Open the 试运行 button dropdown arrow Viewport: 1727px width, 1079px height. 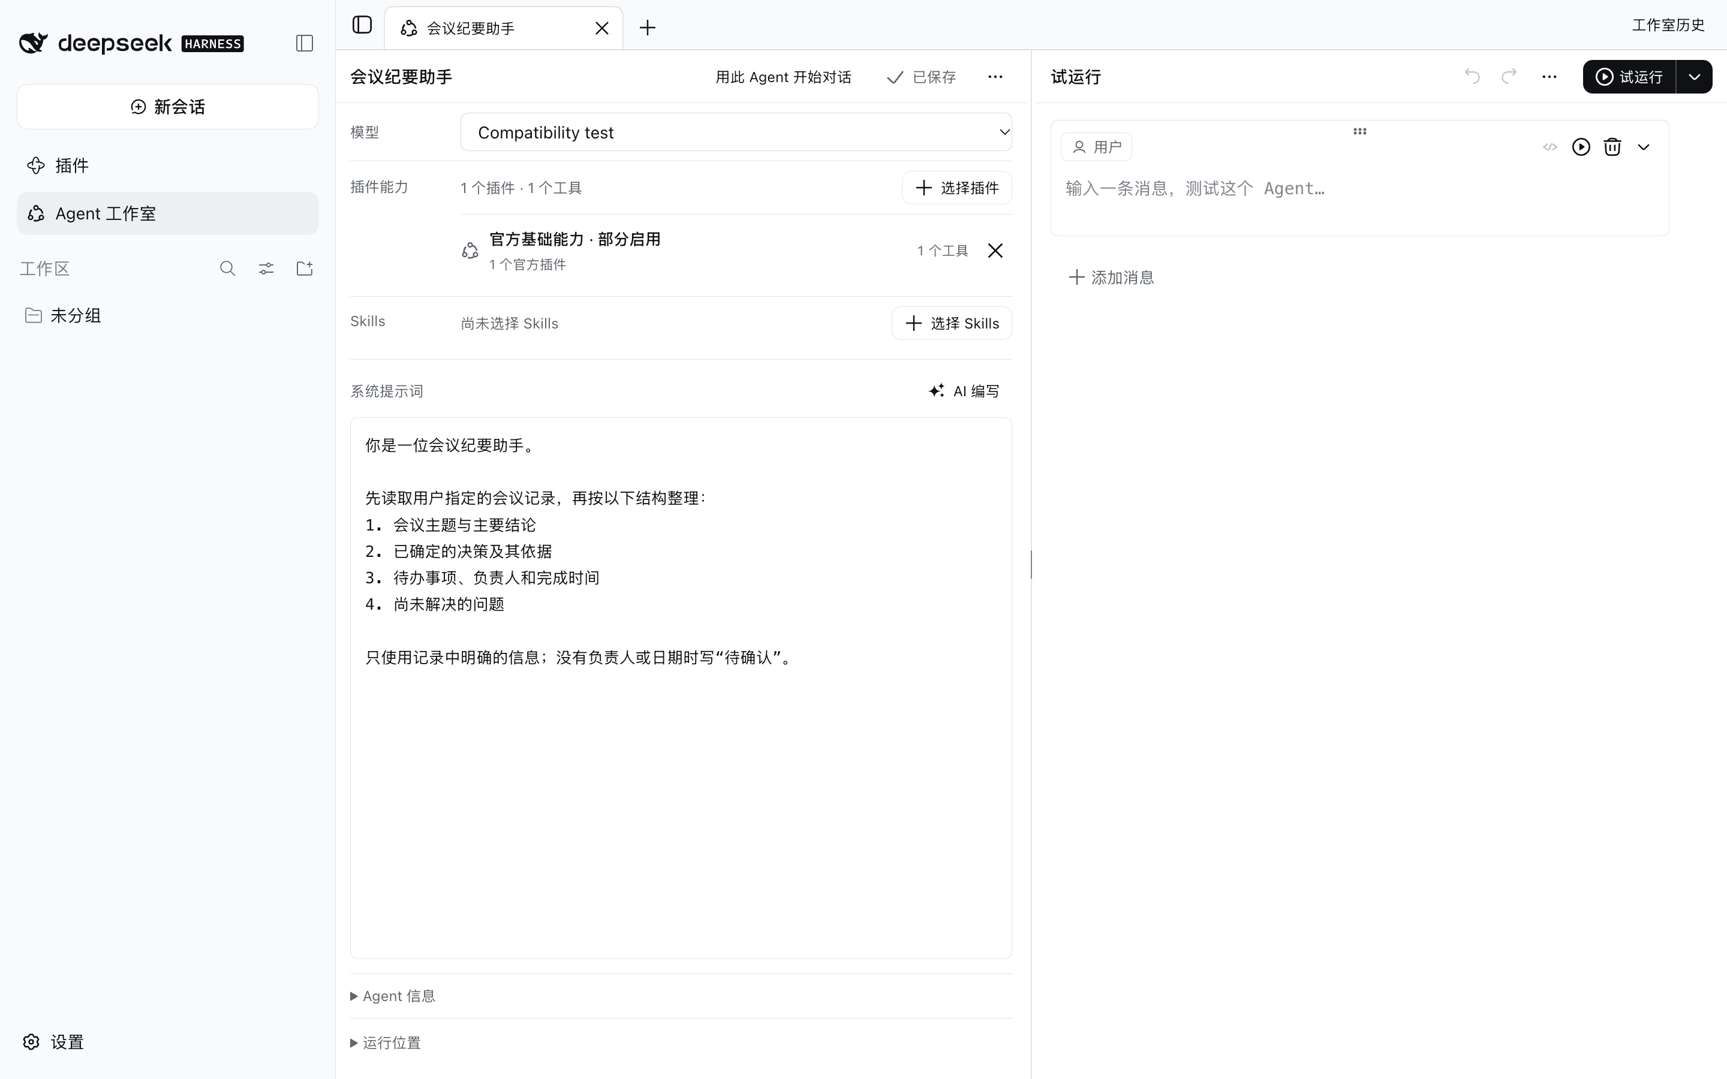point(1694,77)
